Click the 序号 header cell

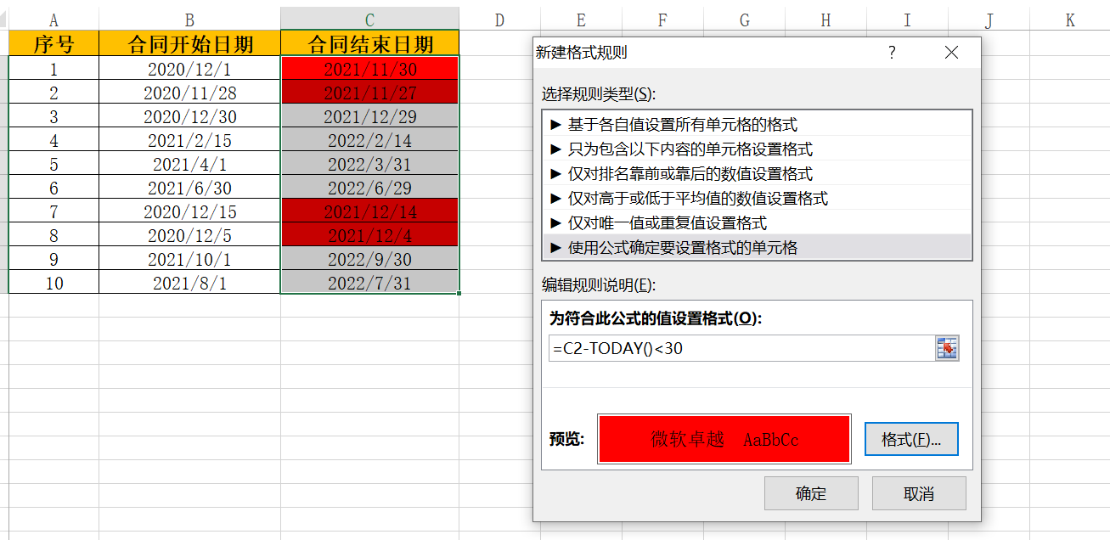[54, 43]
